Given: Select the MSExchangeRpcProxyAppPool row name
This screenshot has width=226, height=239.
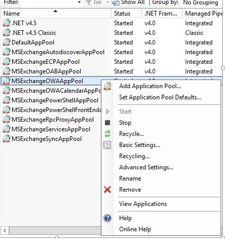Looking at the screenshot, I should pyautogui.click(x=52, y=119).
